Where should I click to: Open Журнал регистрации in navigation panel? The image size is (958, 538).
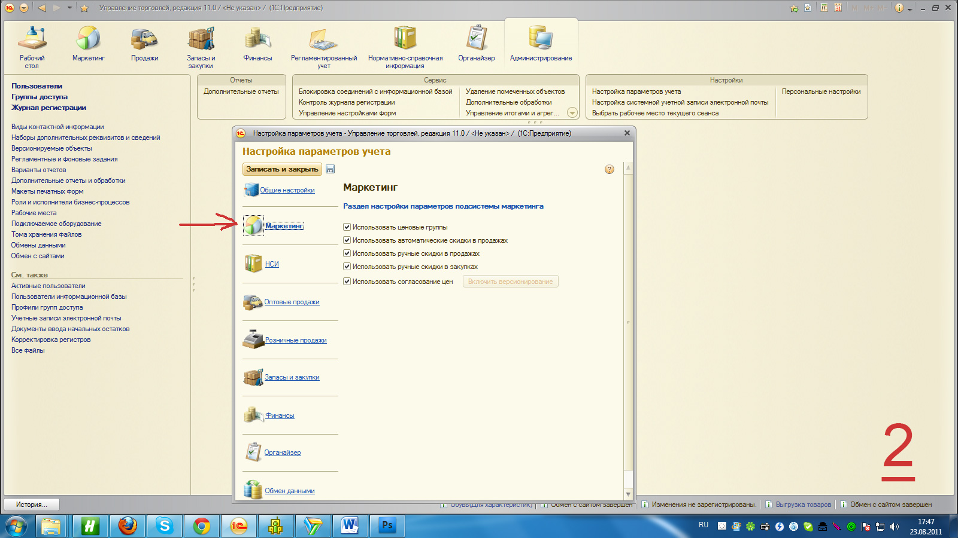(x=48, y=108)
